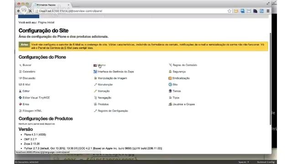The width and height of the screenshot is (292, 164).
Task: Open the Produtos add-ons link
Action: coord(103,104)
